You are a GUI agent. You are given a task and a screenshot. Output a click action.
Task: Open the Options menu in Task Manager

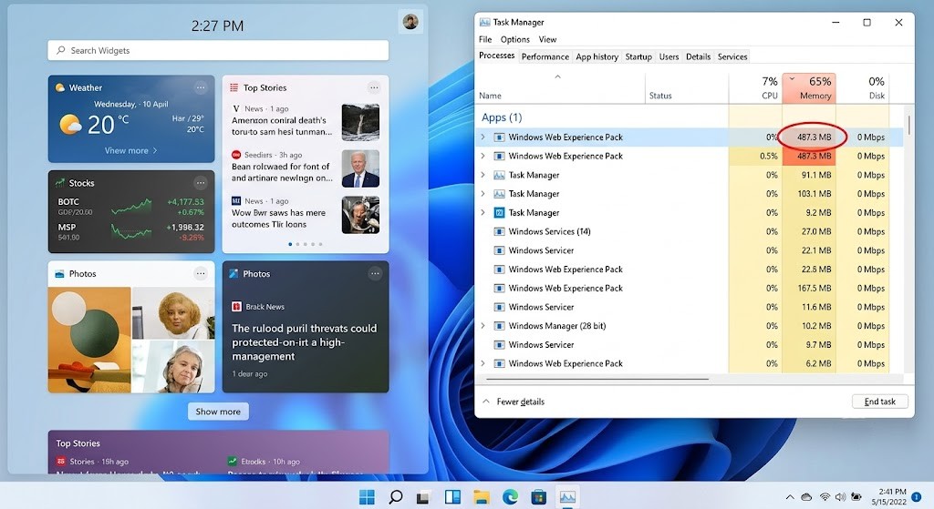[x=515, y=39]
